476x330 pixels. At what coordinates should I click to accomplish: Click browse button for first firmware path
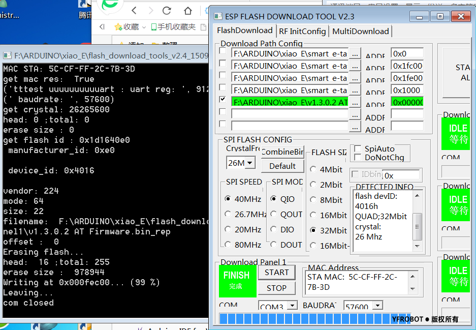[355, 53]
